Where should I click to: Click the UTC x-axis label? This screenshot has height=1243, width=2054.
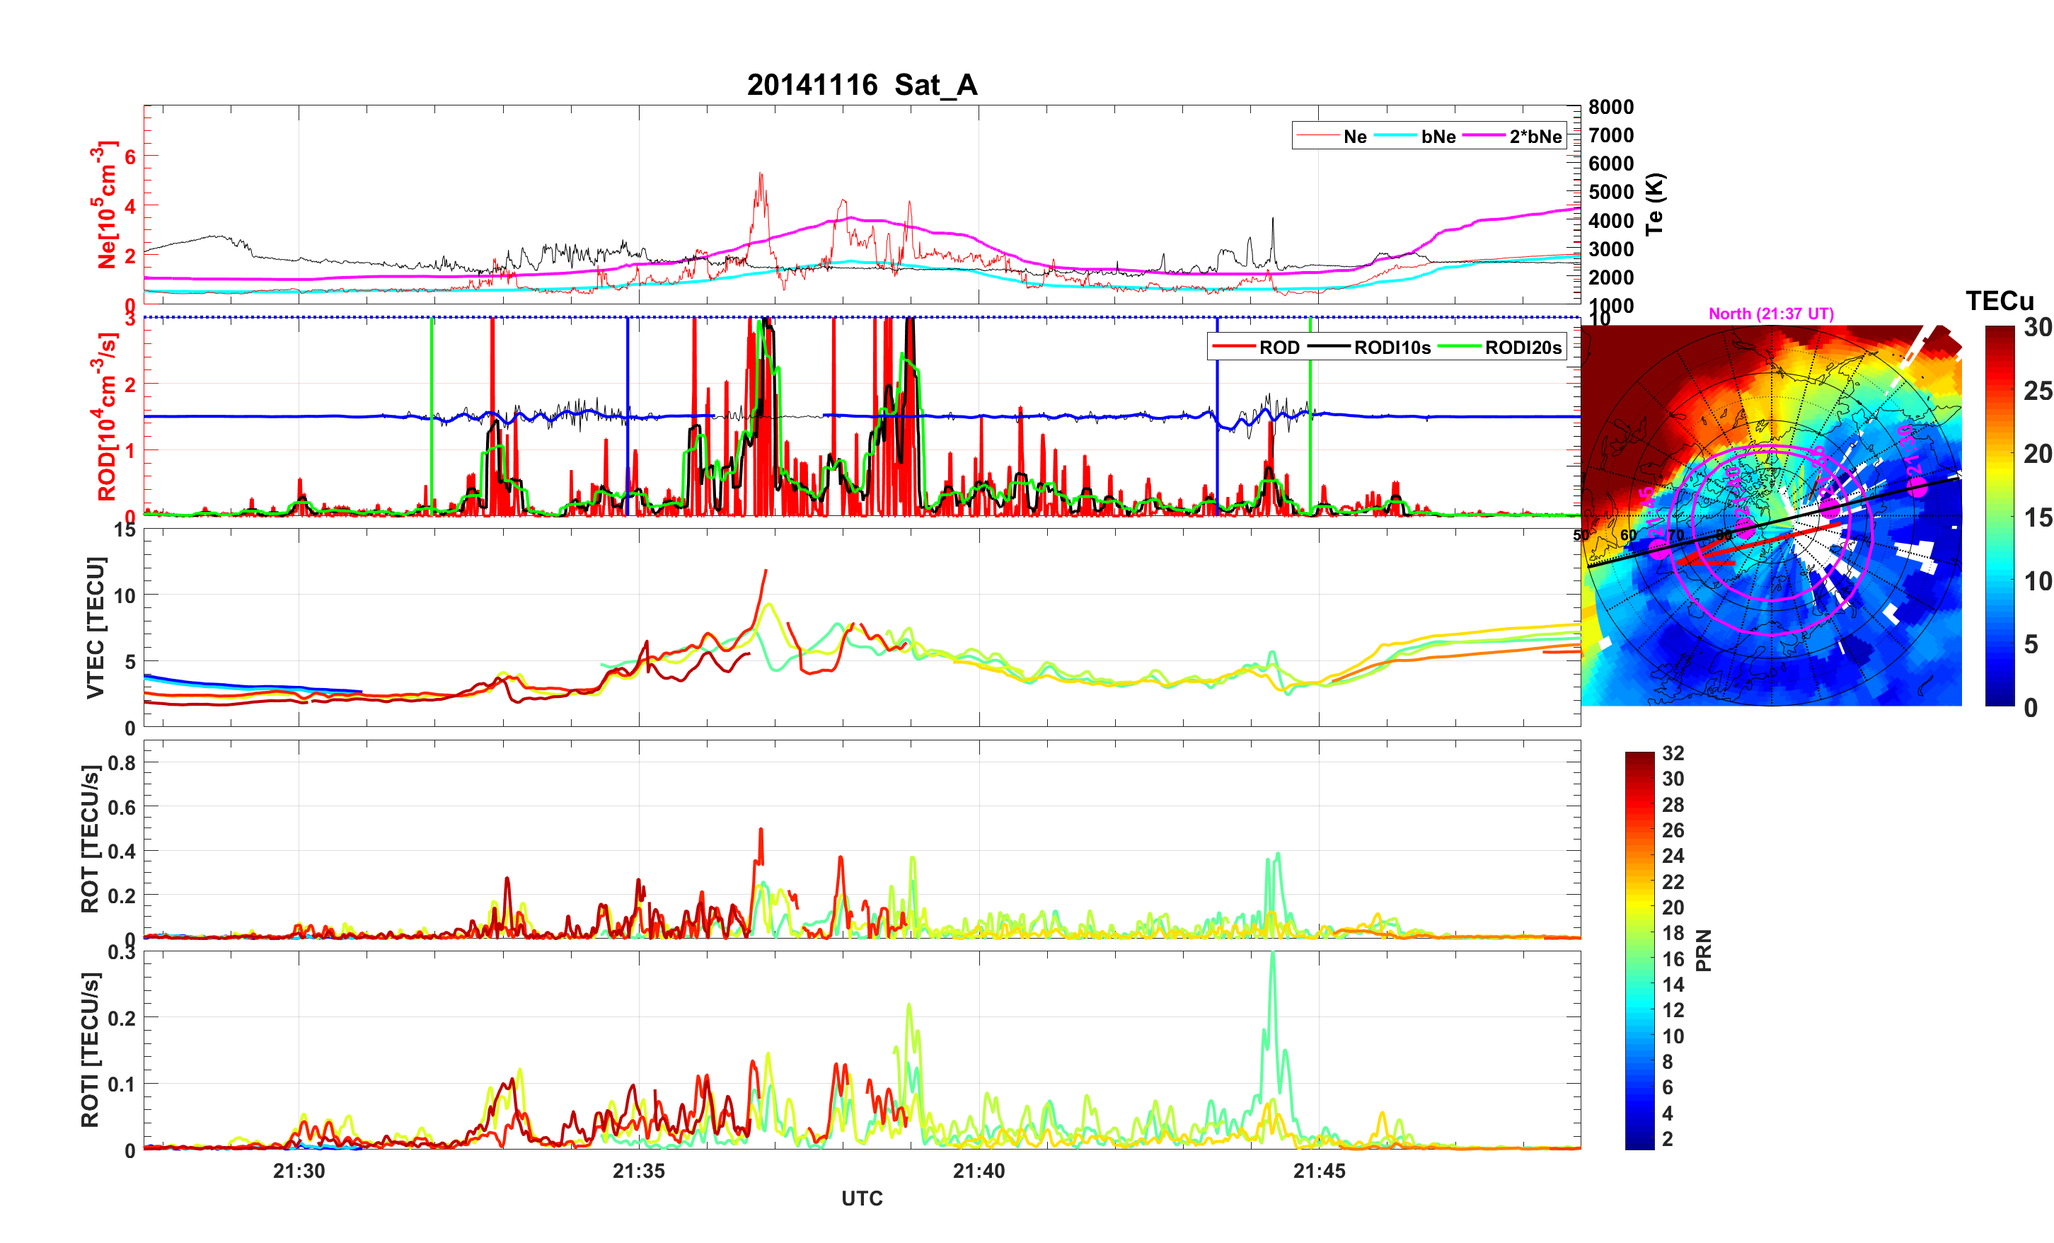(861, 1198)
